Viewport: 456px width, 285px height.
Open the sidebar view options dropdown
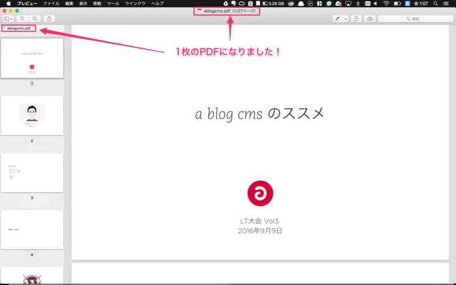(8, 19)
